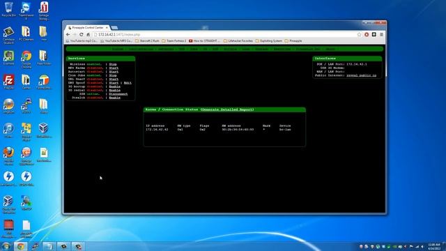Stop the Cron Jobs service
Image resolution: width=446 pixels, height=251 pixels.
[x=113, y=75]
